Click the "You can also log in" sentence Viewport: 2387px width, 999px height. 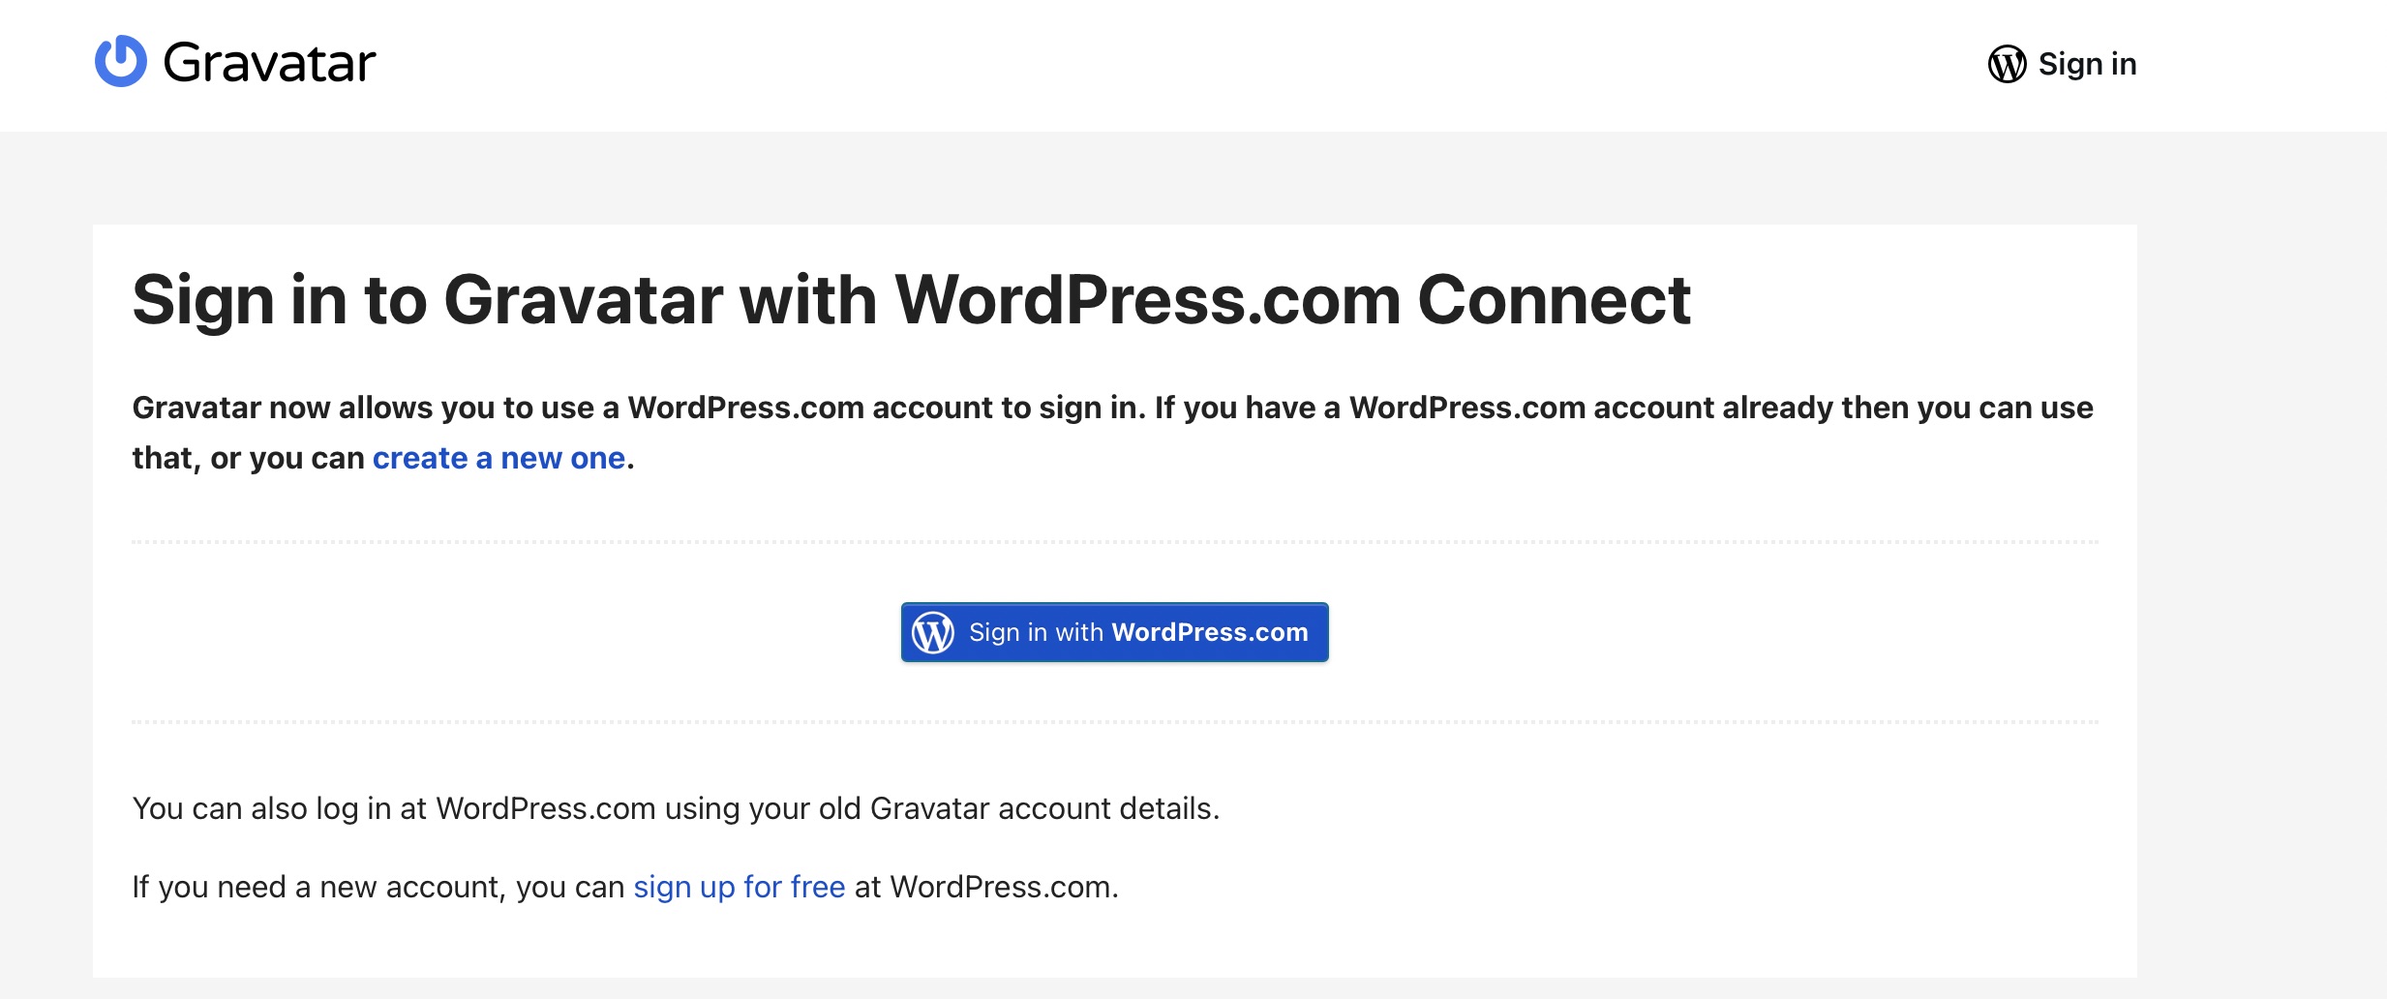[676, 808]
